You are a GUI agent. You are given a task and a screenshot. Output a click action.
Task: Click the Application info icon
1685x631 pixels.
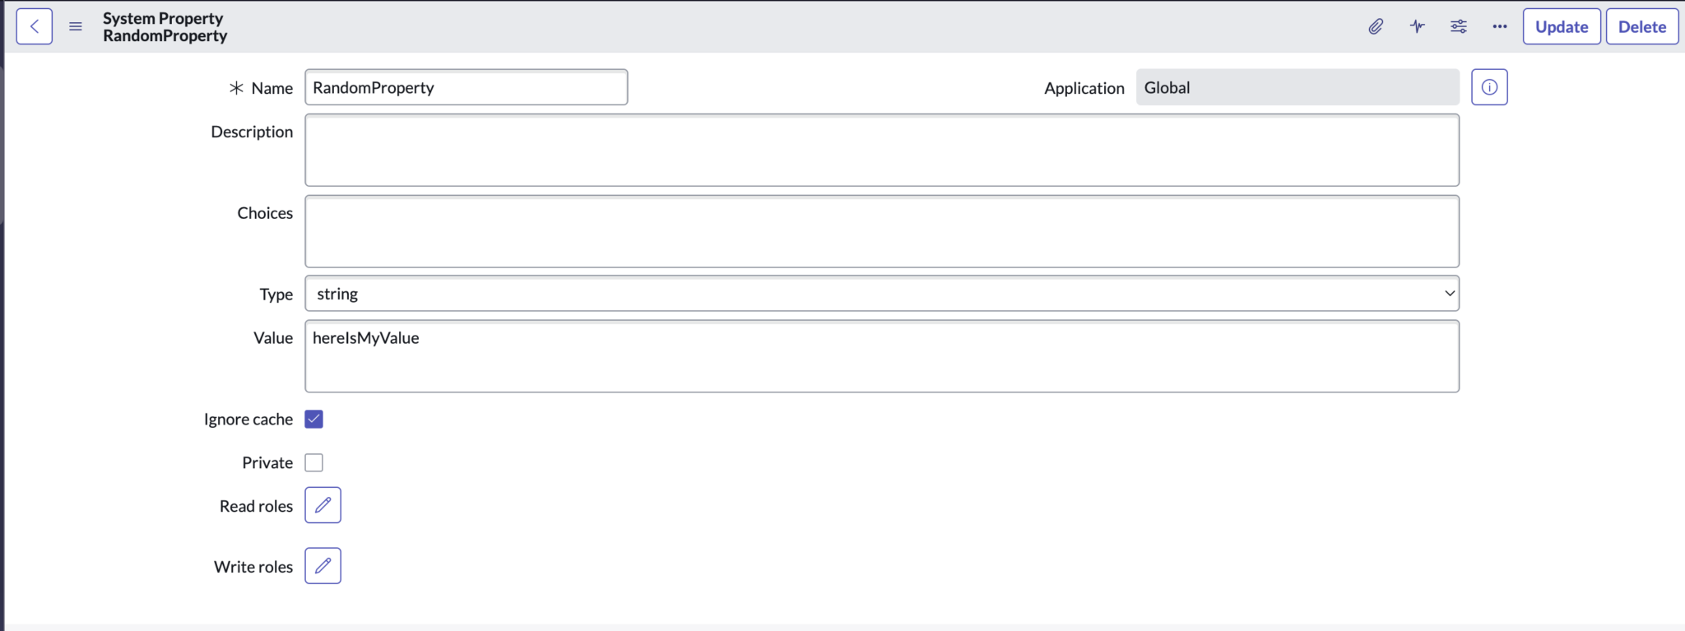click(1489, 87)
